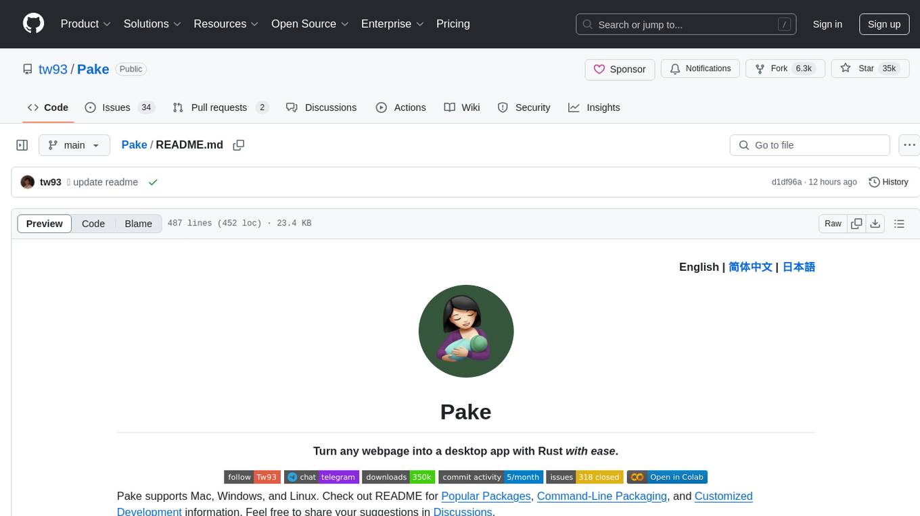Open the more file actions menu
920x516 pixels.
tap(909, 145)
